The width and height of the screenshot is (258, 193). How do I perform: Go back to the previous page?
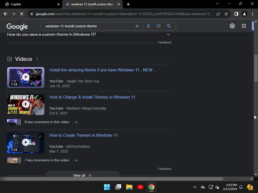(6, 14)
